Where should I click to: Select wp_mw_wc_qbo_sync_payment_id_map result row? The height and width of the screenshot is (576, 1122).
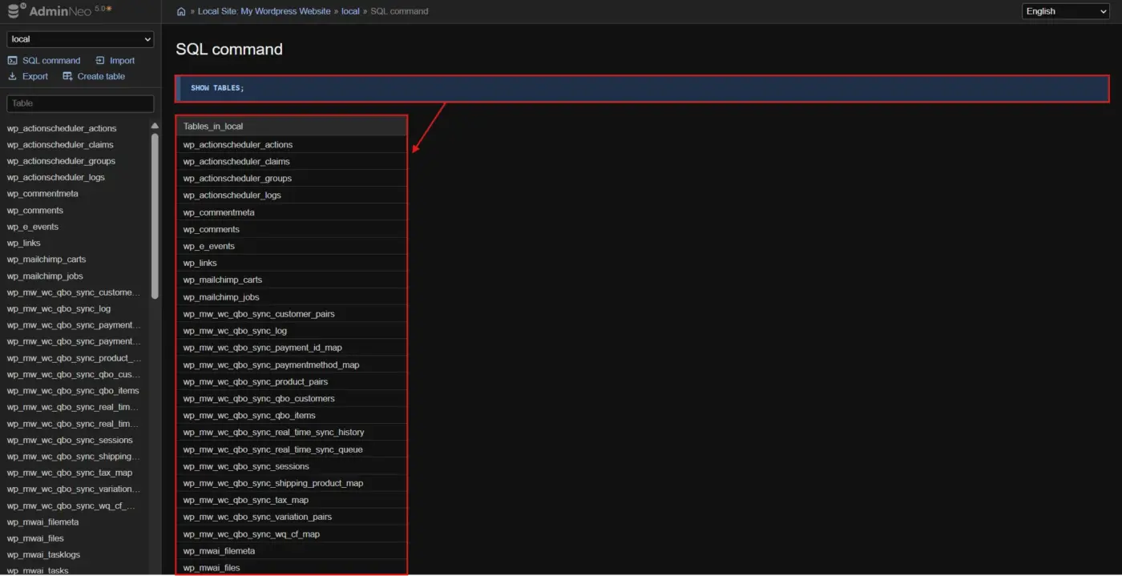(x=292, y=348)
